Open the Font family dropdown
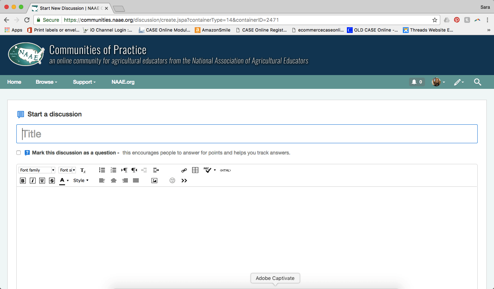The width and height of the screenshot is (494, 289). point(37,170)
